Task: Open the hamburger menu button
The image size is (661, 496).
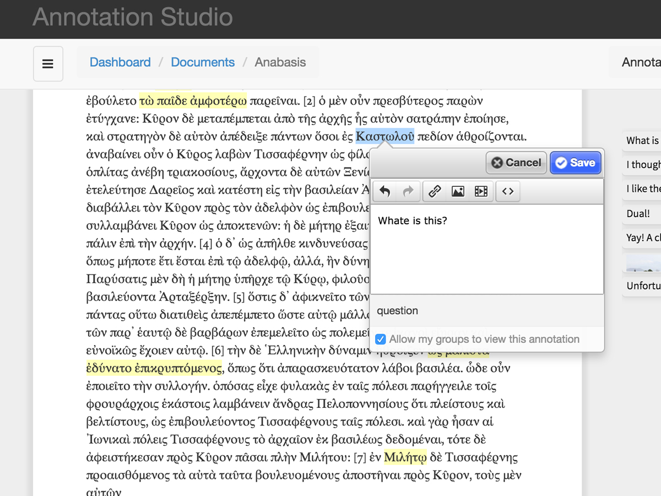Action: pos(48,64)
